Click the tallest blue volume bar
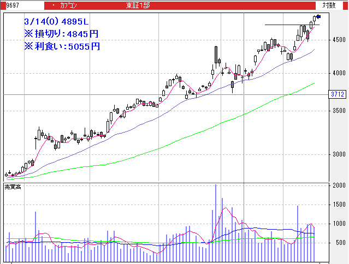This screenshot has width=349, height=264. (x=216, y=218)
